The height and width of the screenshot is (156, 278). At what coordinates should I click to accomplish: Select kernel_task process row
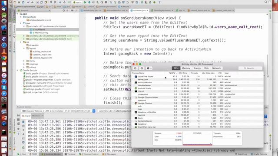[197, 79]
